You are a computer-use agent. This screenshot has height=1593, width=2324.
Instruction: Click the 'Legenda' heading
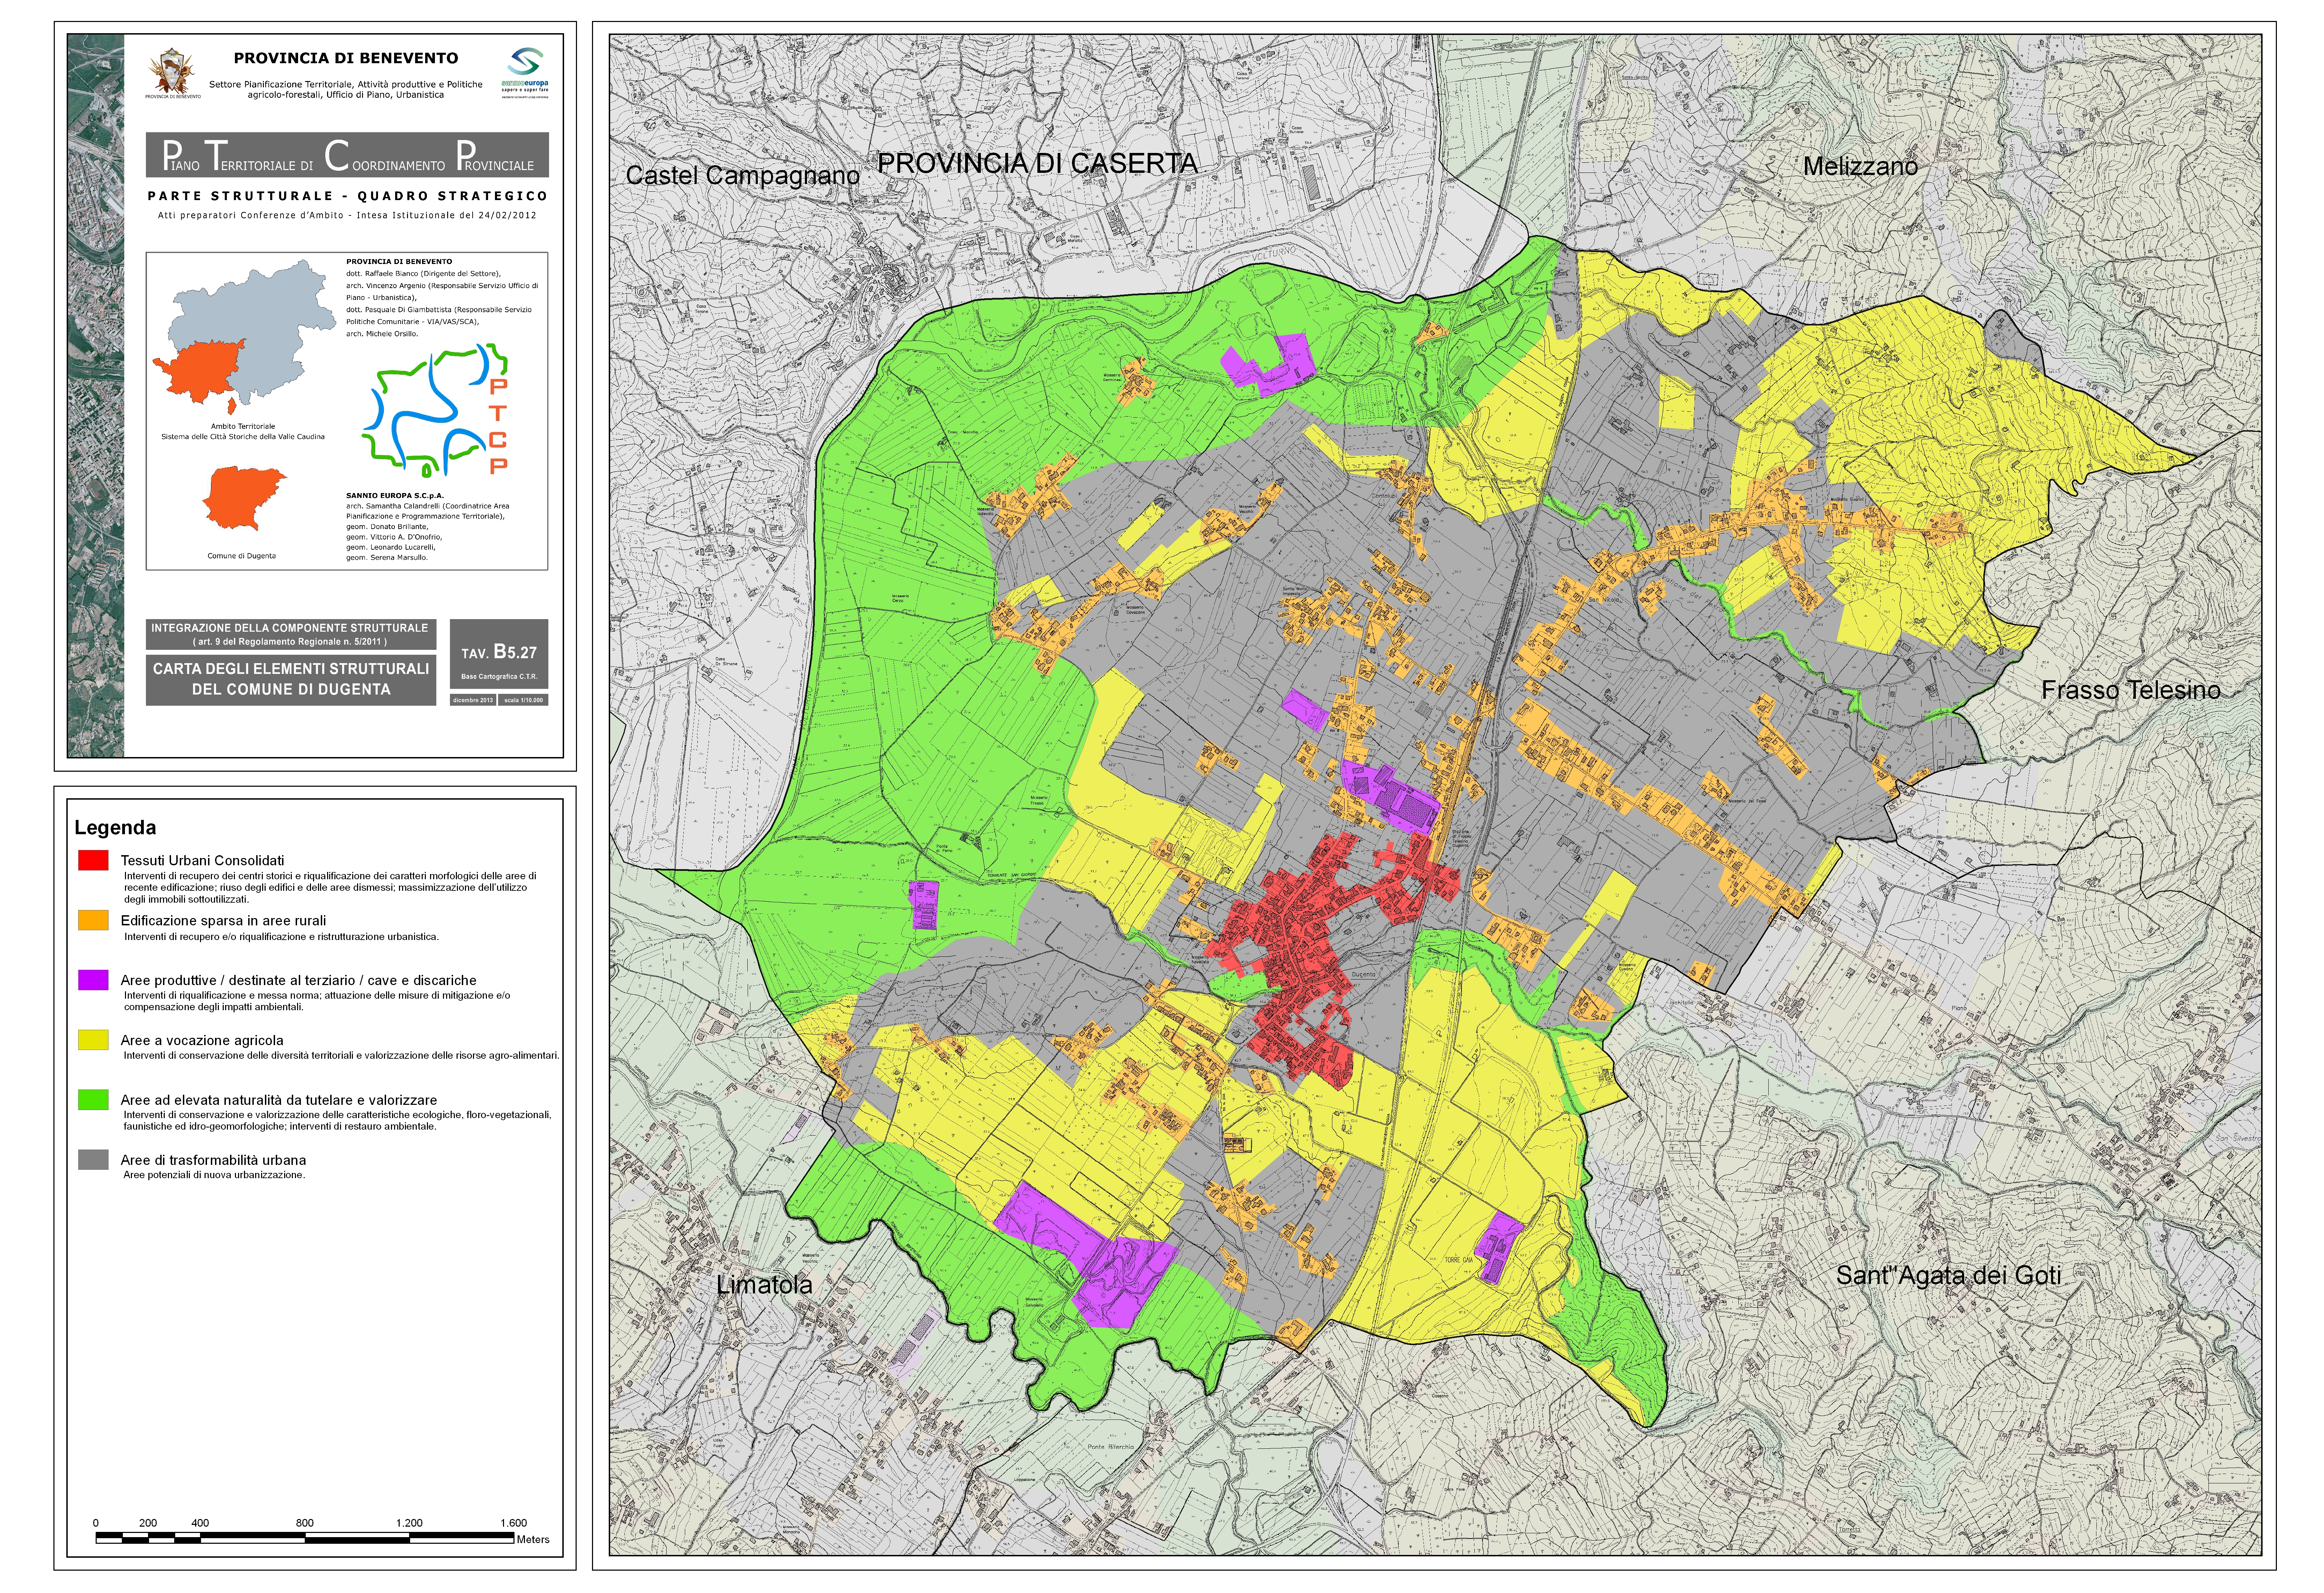pos(115,828)
